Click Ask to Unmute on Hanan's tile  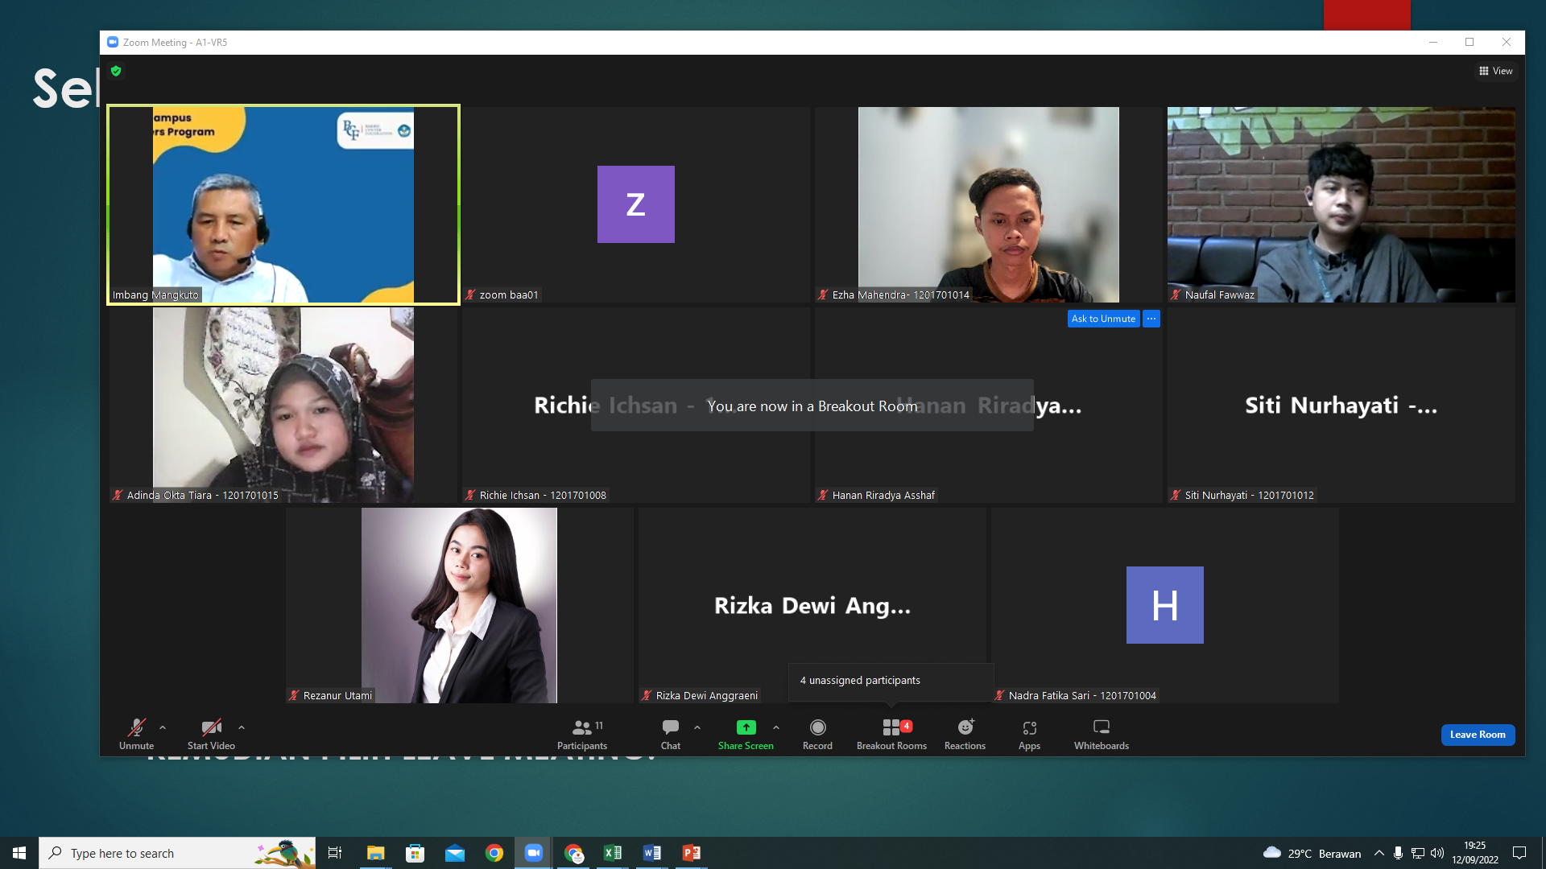(1103, 319)
